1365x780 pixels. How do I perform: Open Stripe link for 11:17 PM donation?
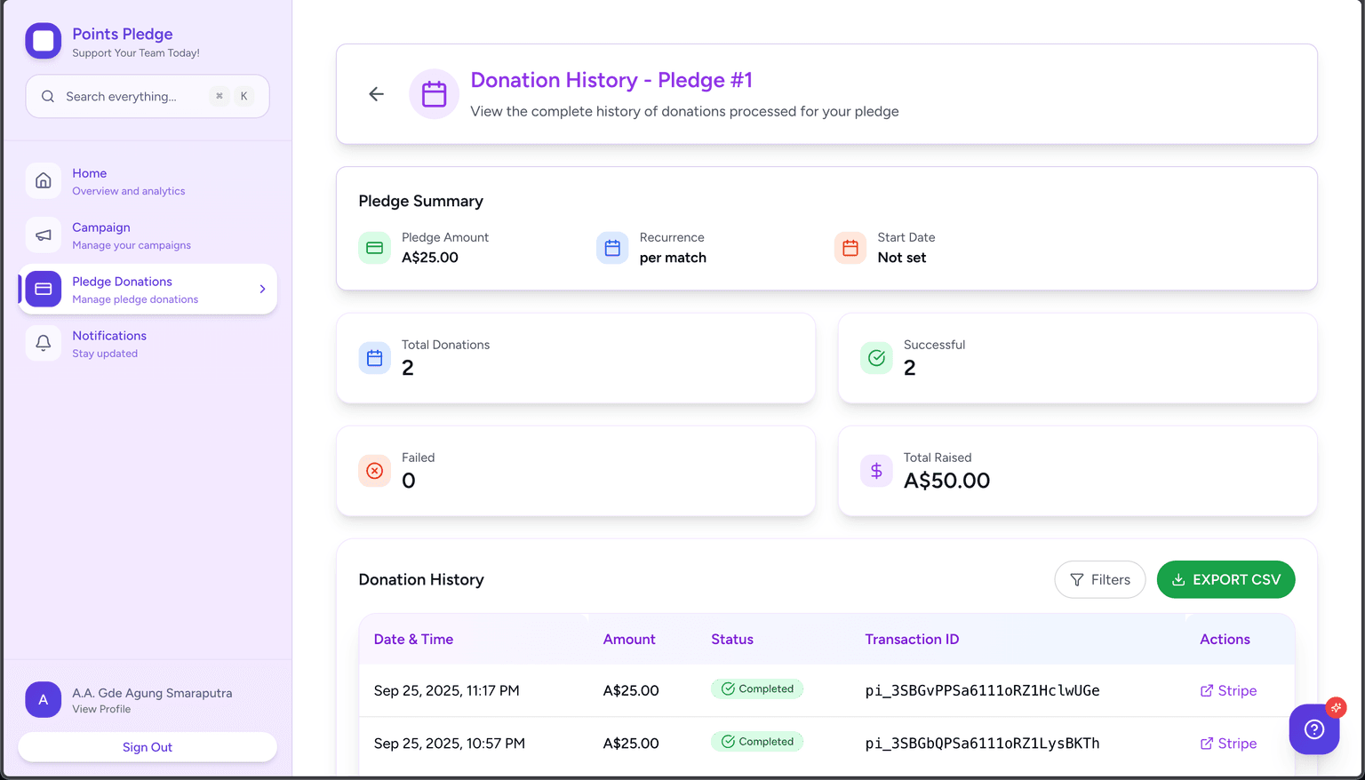[x=1228, y=691]
